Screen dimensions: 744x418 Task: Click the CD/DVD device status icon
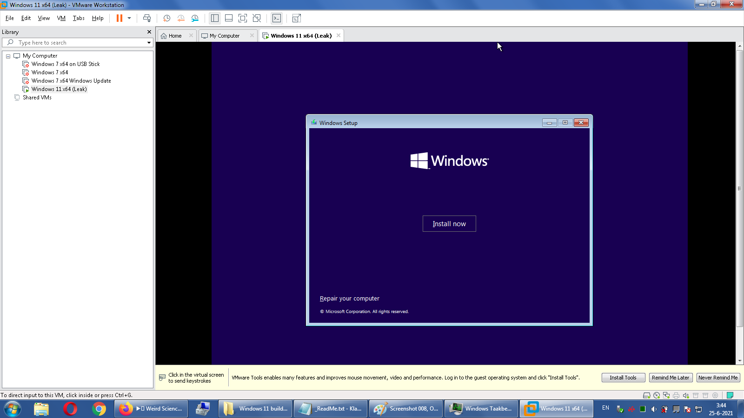pyautogui.click(x=657, y=395)
